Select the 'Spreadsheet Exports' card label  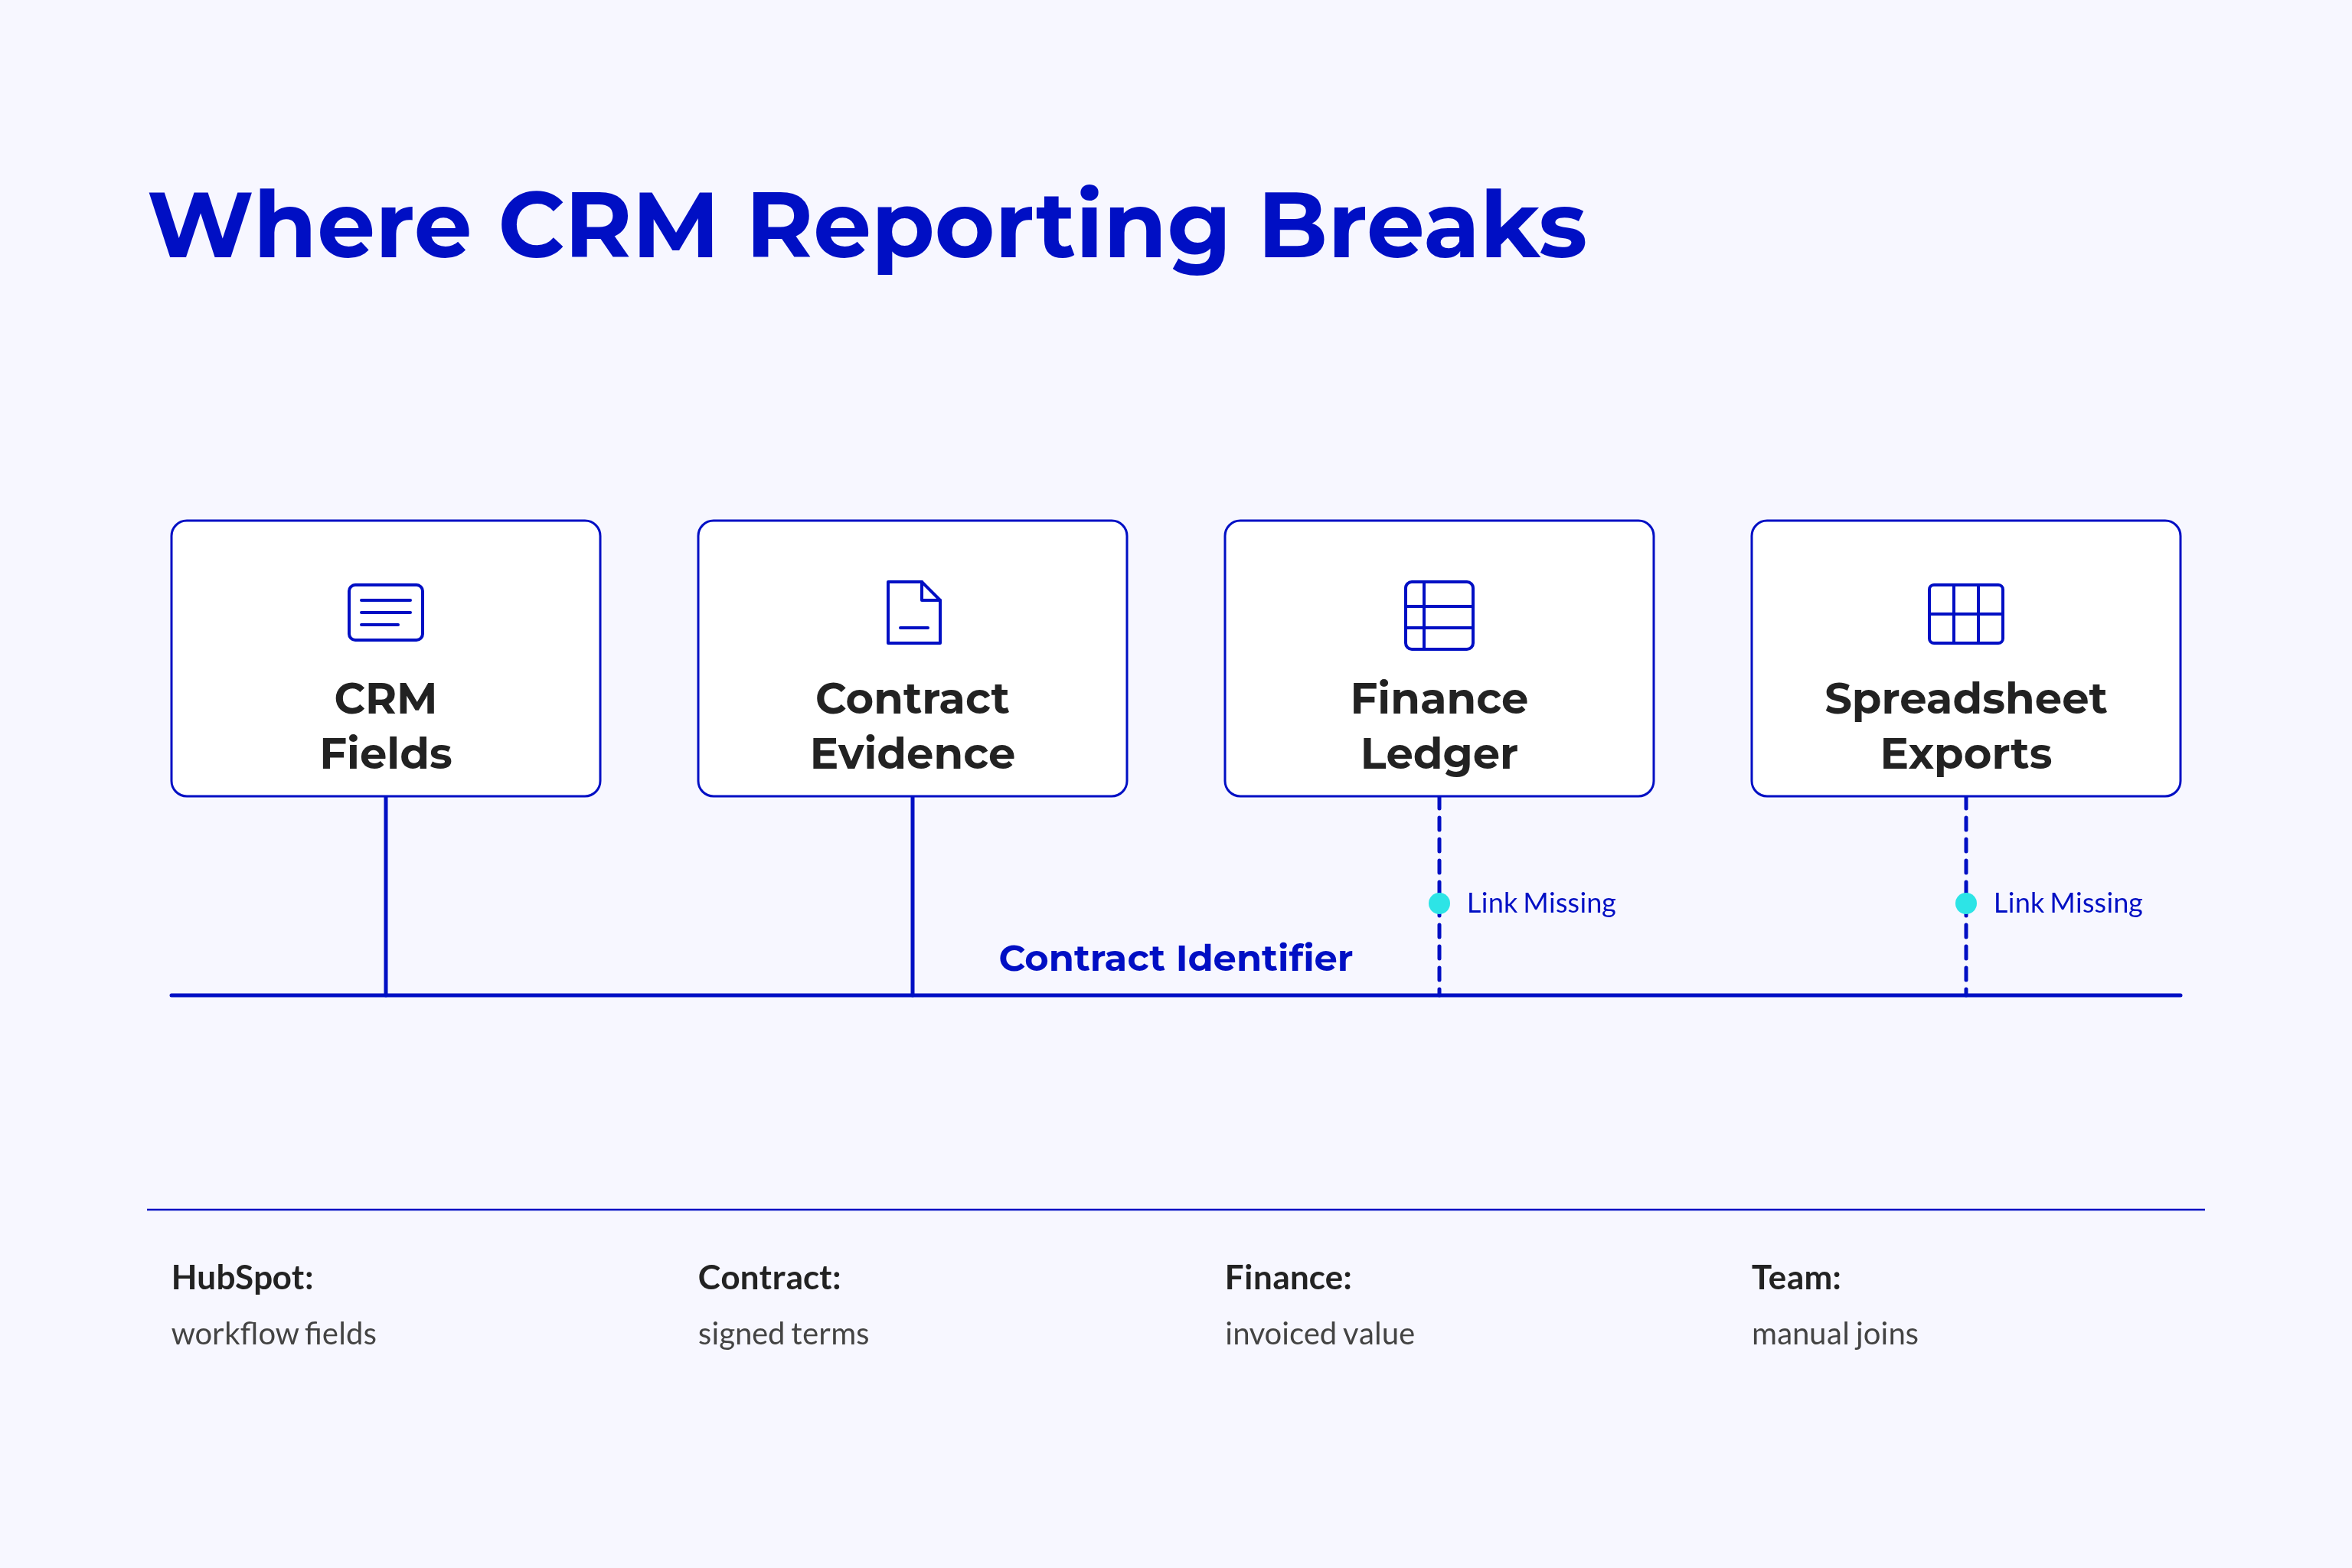(x=1966, y=727)
